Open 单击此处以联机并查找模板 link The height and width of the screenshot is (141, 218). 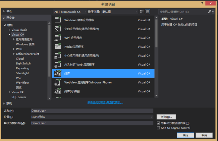(105, 102)
